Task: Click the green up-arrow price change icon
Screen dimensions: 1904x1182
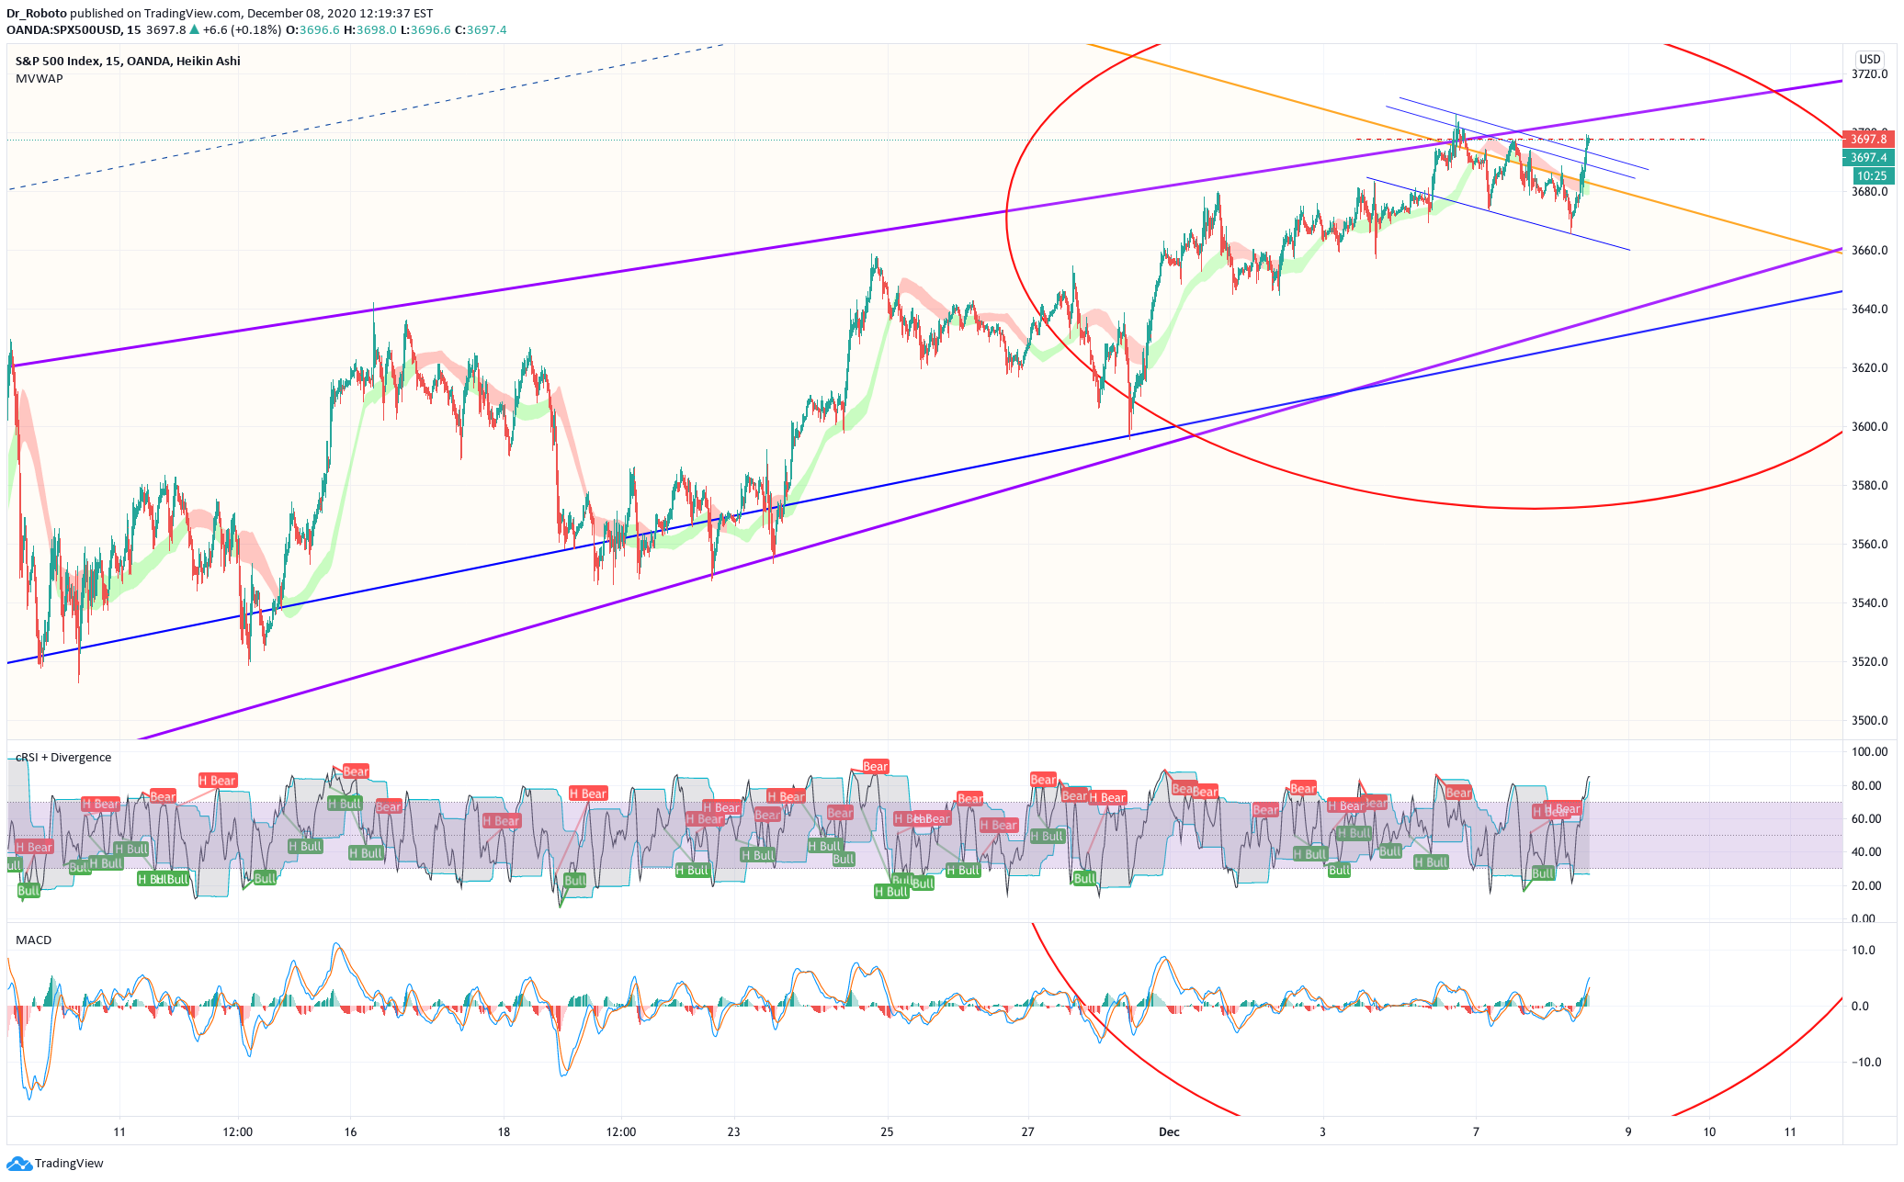Action: [195, 30]
